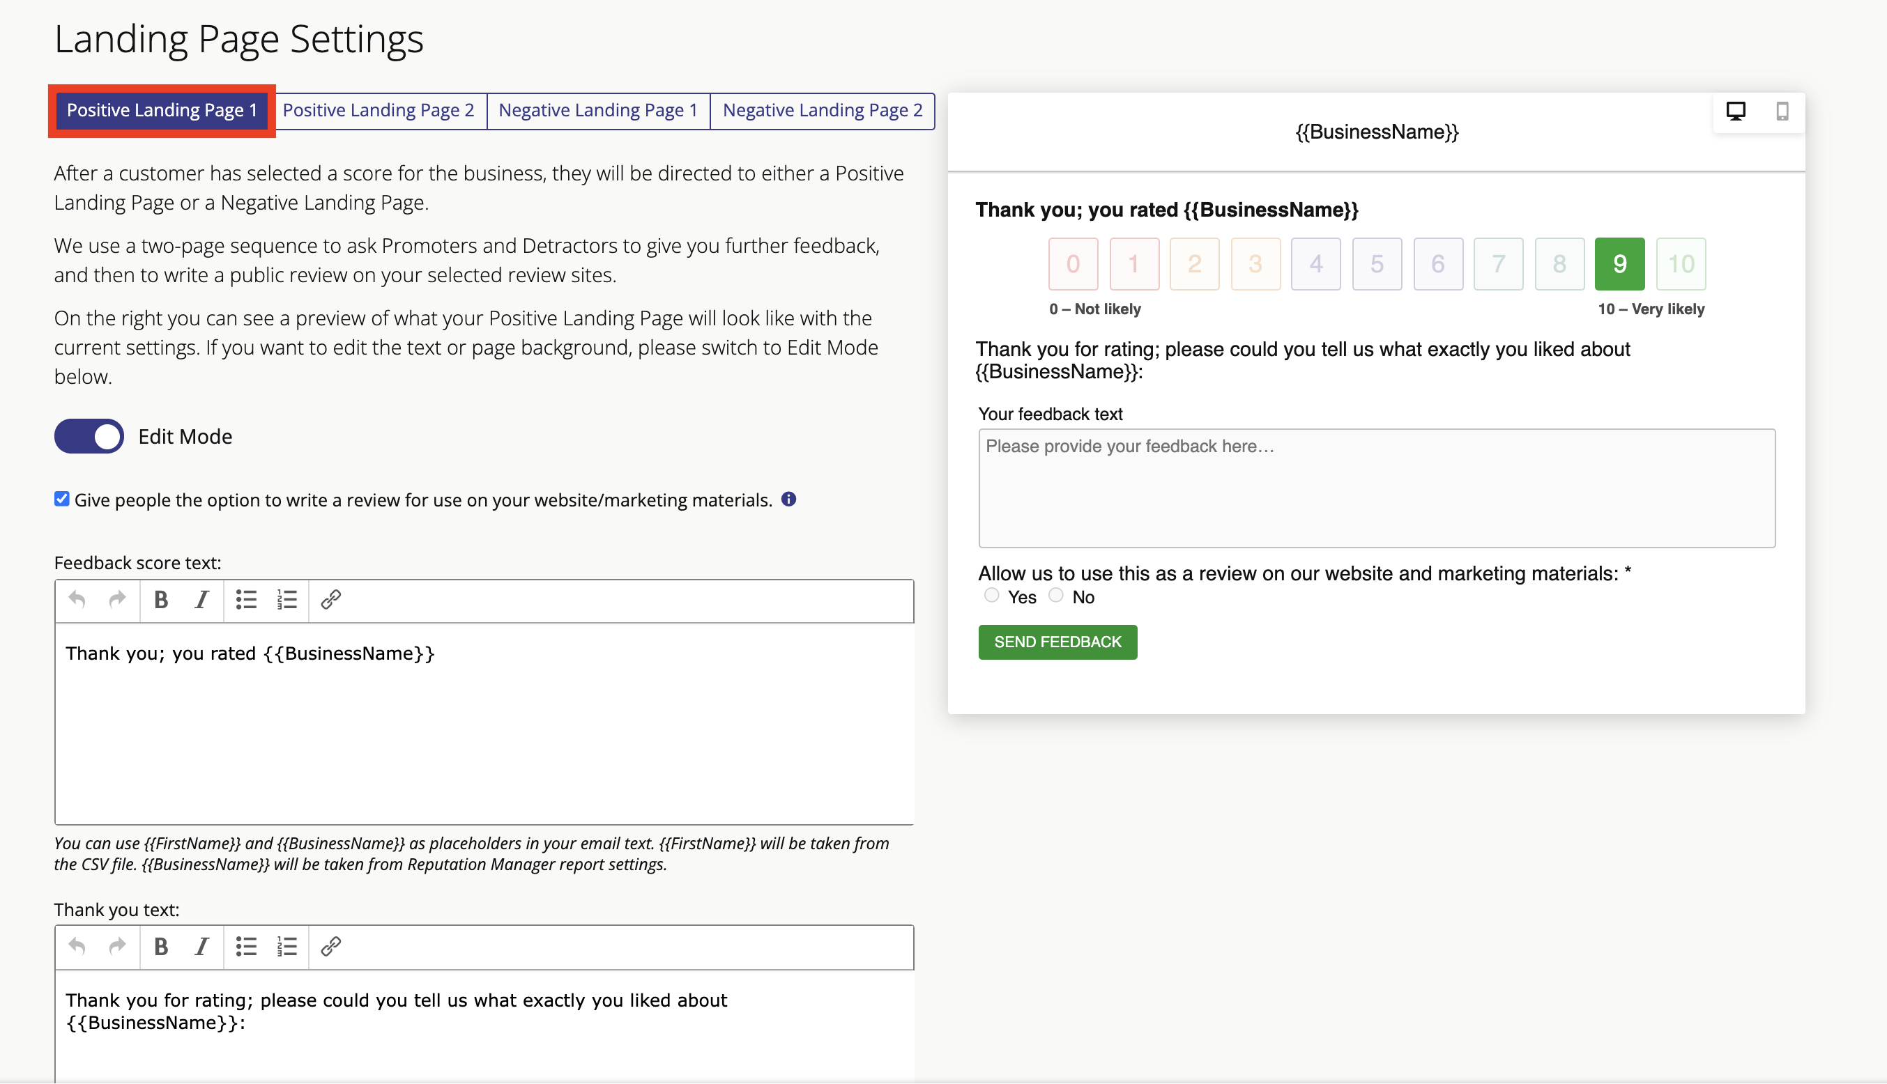
Task: Click the 'Feedback score text:' label
Action: tap(138, 563)
